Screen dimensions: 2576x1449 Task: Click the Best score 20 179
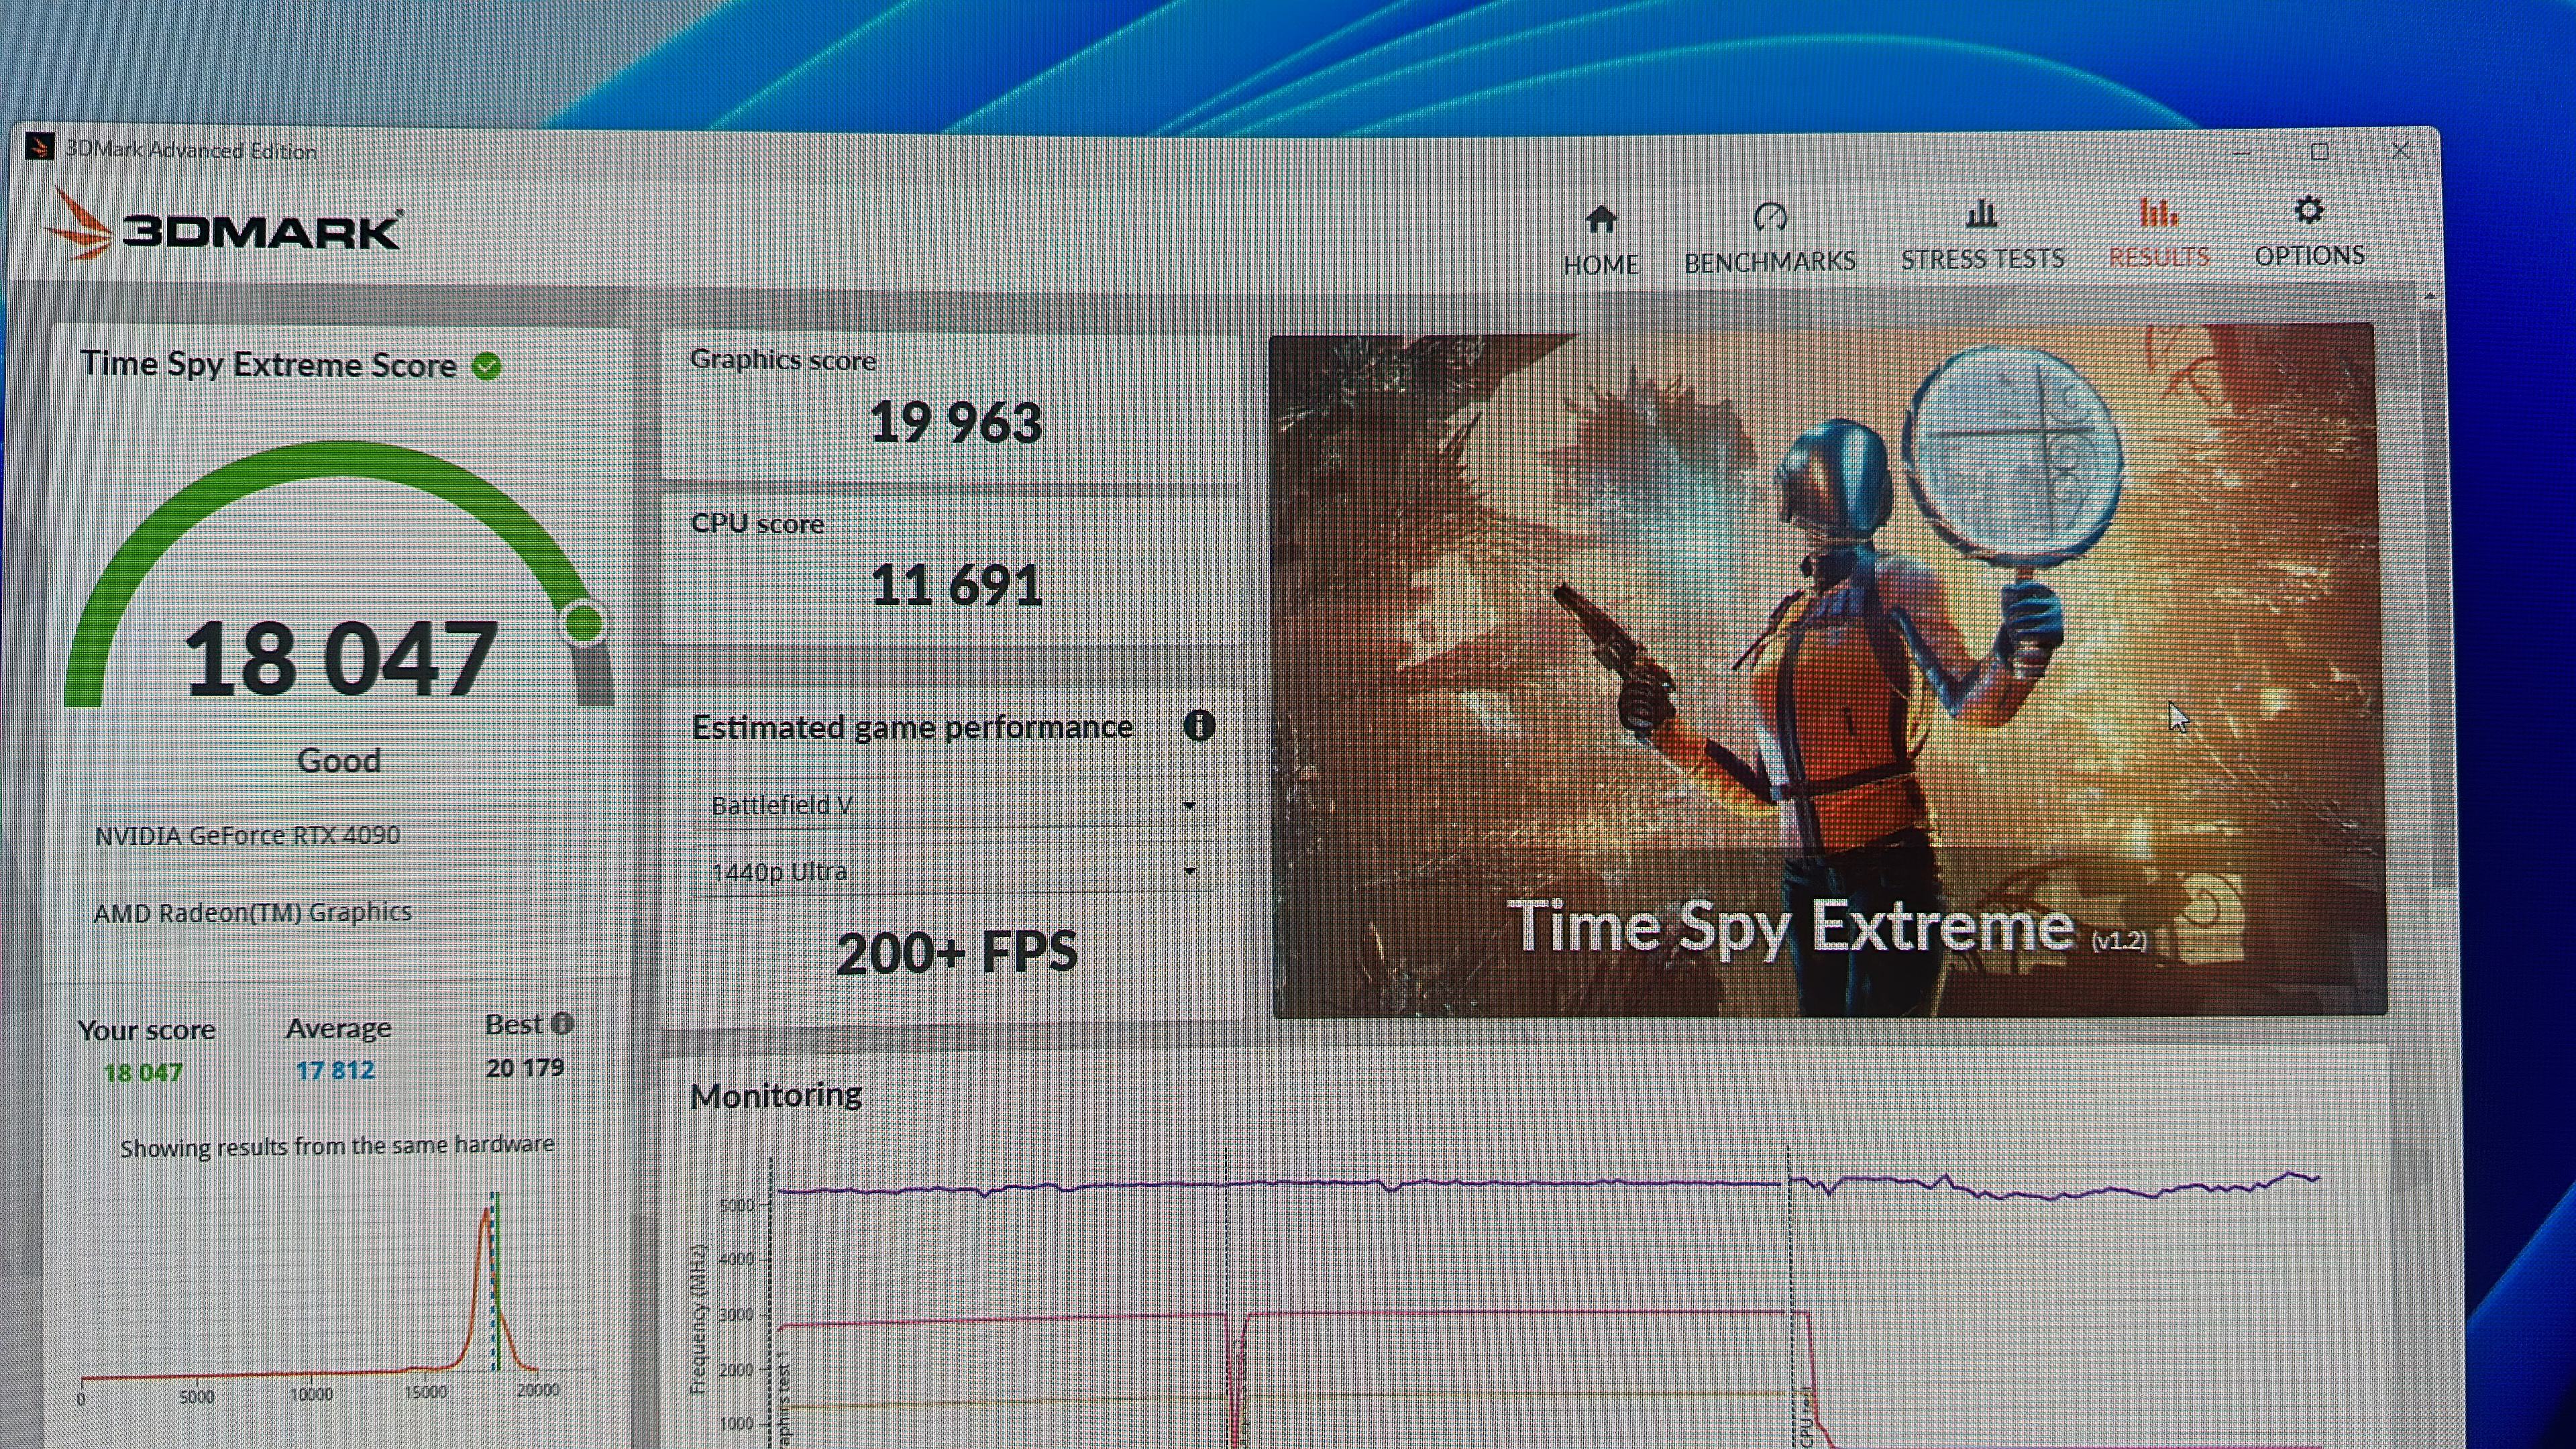[x=525, y=1068]
